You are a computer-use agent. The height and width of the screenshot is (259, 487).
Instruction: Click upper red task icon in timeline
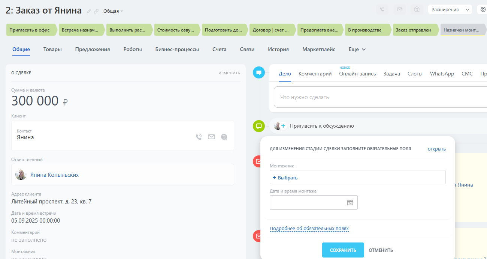click(258, 161)
